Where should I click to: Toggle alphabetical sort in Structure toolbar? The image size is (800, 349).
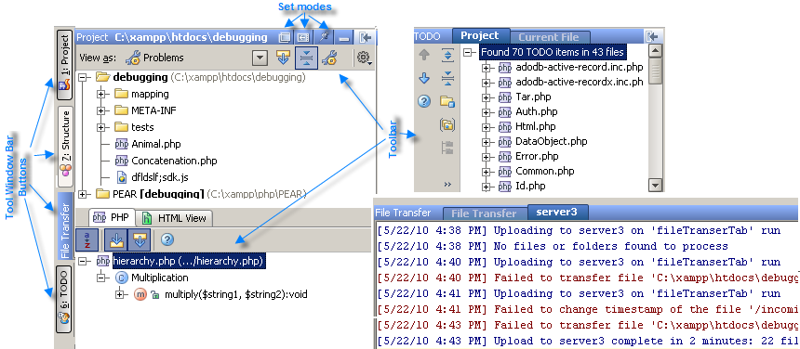[x=87, y=240]
